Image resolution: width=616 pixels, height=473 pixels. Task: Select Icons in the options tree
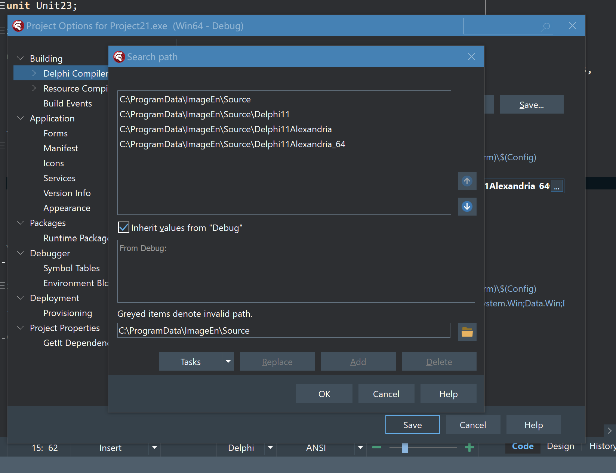pyautogui.click(x=53, y=163)
